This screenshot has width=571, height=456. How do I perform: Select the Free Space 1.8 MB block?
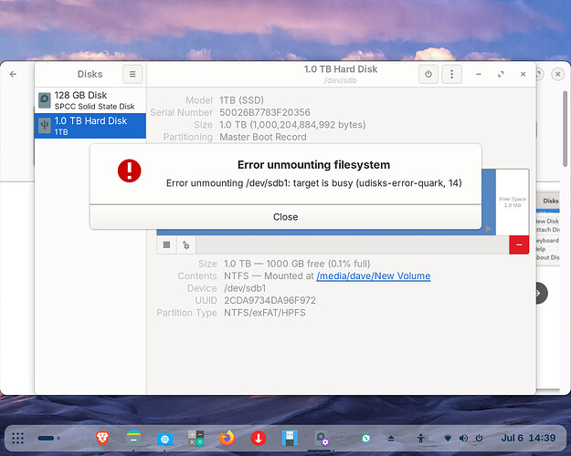tap(513, 202)
